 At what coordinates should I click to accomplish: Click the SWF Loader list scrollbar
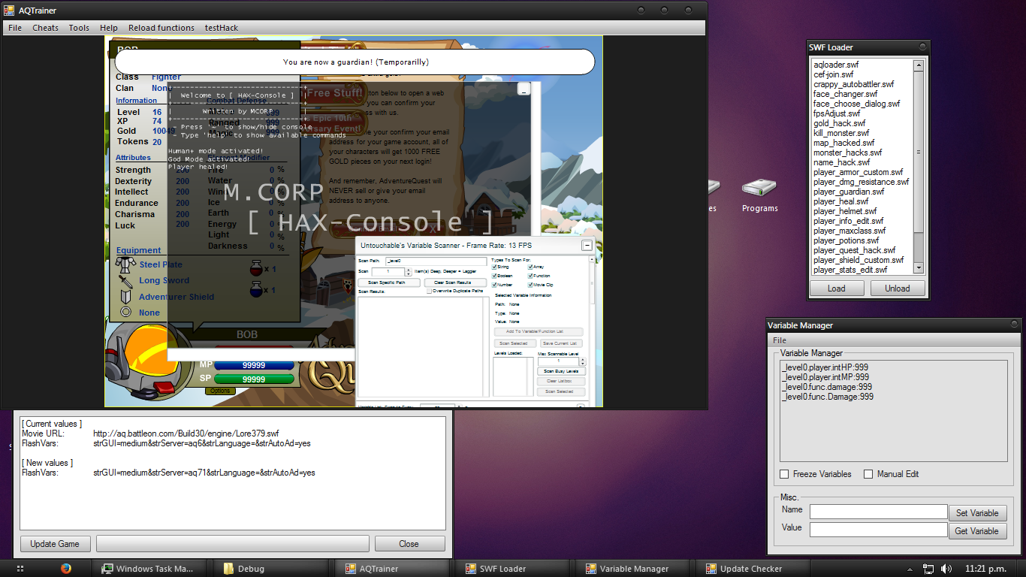pyautogui.click(x=919, y=168)
